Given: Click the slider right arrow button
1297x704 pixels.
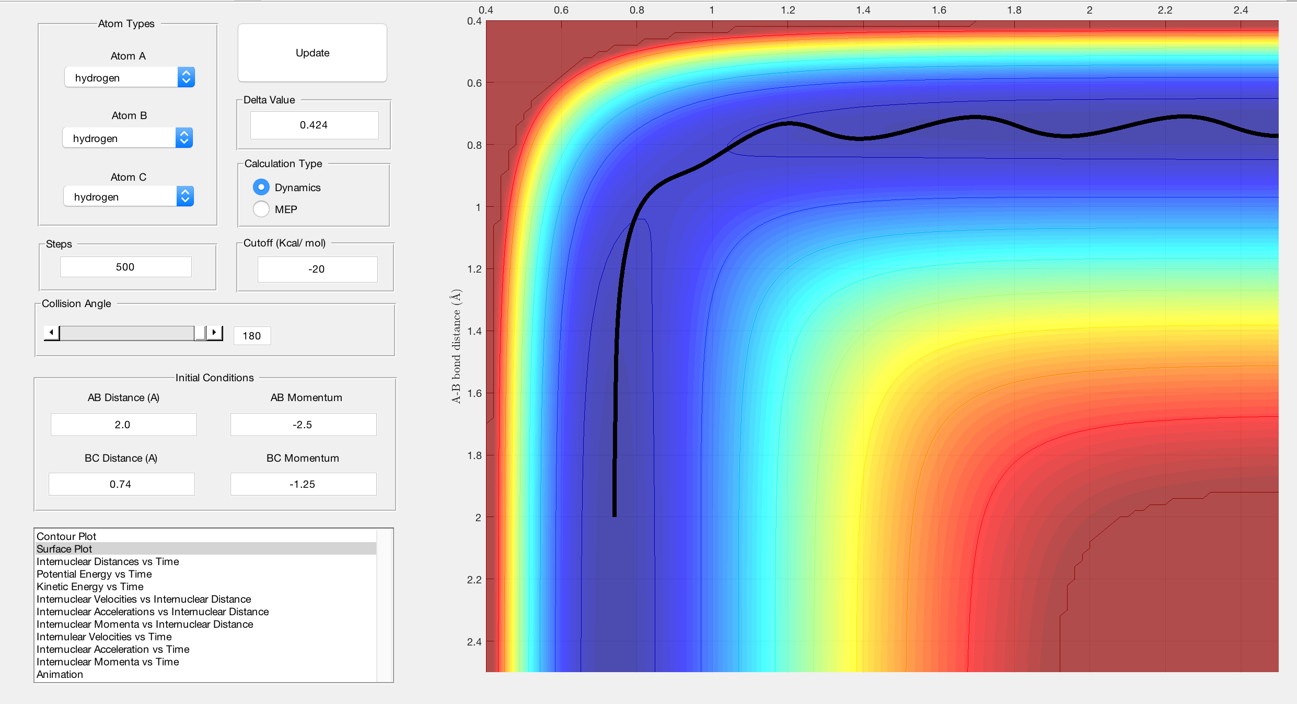Looking at the screenshot, I should coord(214,333).
